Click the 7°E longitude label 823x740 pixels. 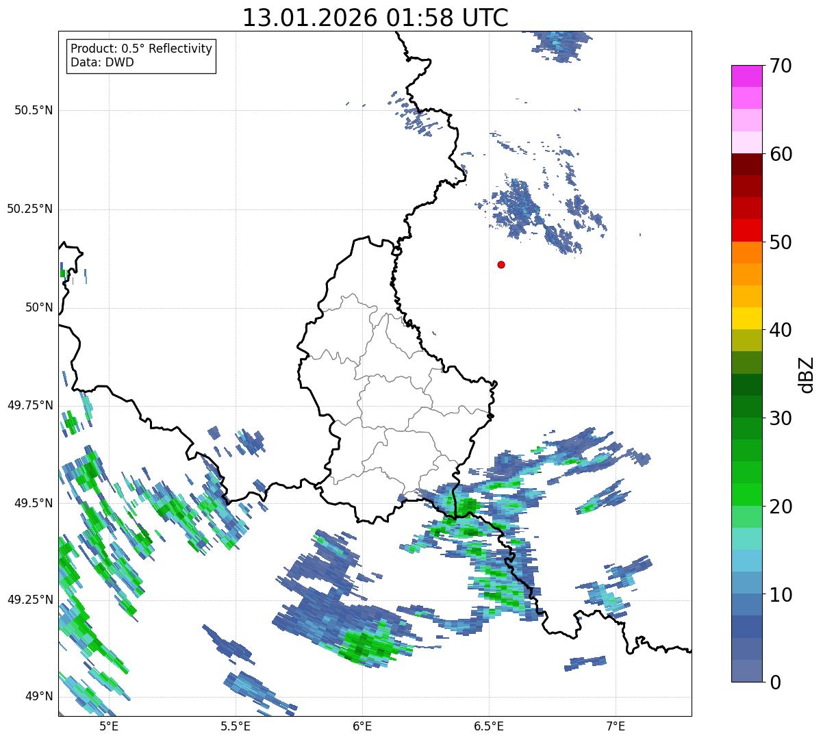616,726
